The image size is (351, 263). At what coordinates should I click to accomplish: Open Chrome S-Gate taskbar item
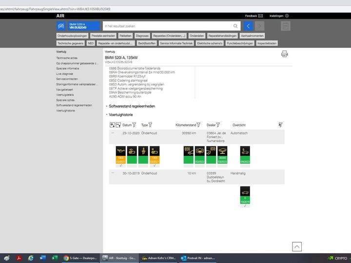(x=80, y=258)
